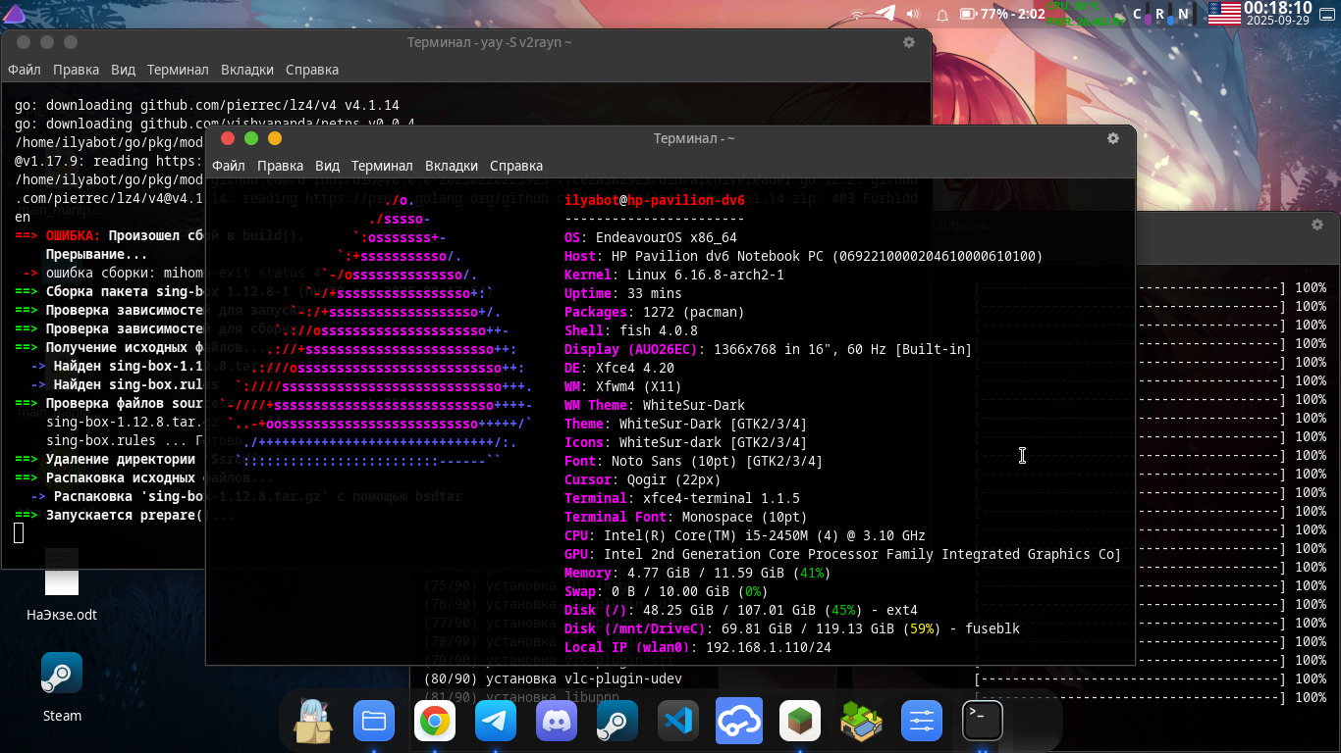Switch keyboard layout via the US flag

1224,14
